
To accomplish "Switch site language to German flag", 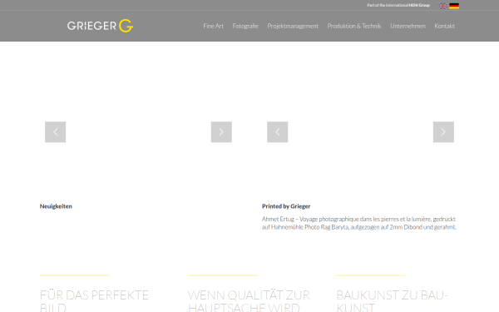I will [454, 6].
